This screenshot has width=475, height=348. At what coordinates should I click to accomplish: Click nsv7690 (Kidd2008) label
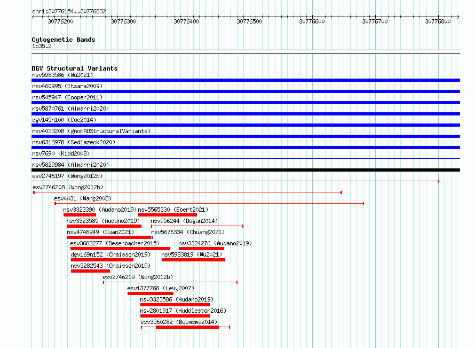[x=61, y=153]
